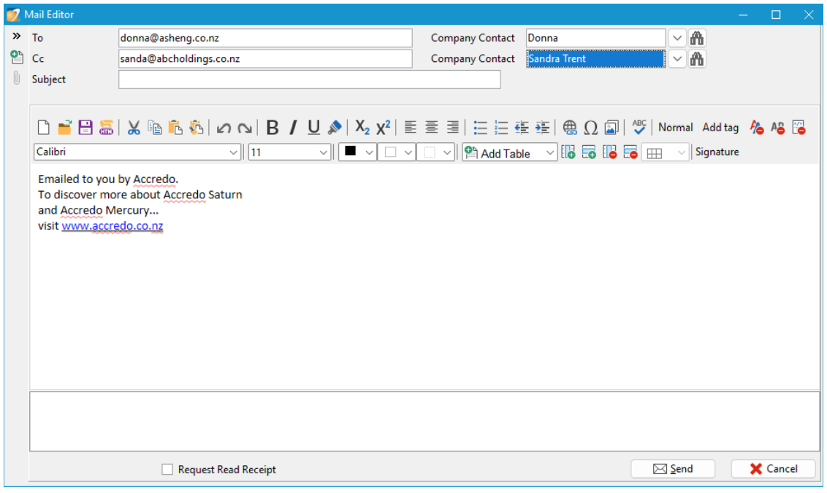Viewport: 827px width, 493px height.
Task: Insert special symbol with Omega icon
Action: click(591, 128)
